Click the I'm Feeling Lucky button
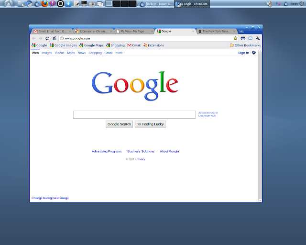Viewport: 306px width, 245px height. pyautogui.click(x=150, y=124)
